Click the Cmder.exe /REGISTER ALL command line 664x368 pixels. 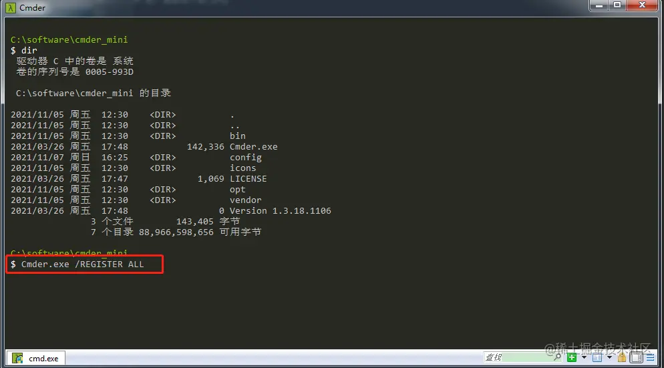[x=83, y=264]
